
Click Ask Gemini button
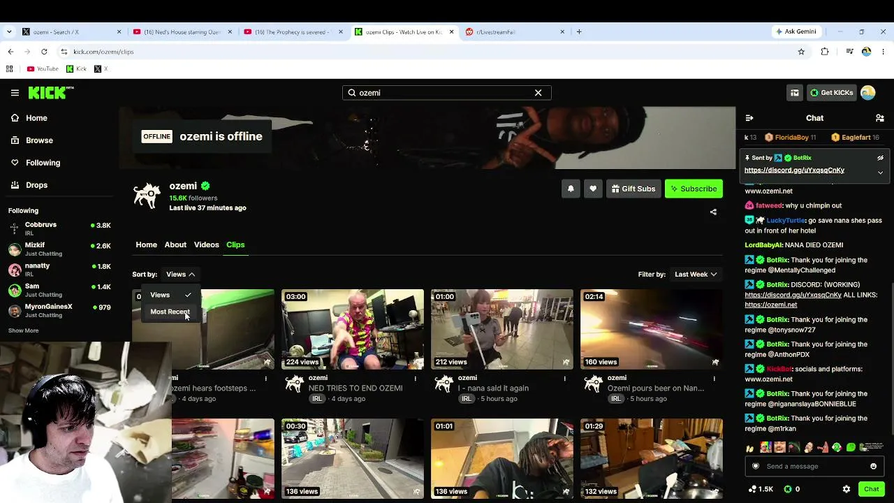click(x=795, y=31)
